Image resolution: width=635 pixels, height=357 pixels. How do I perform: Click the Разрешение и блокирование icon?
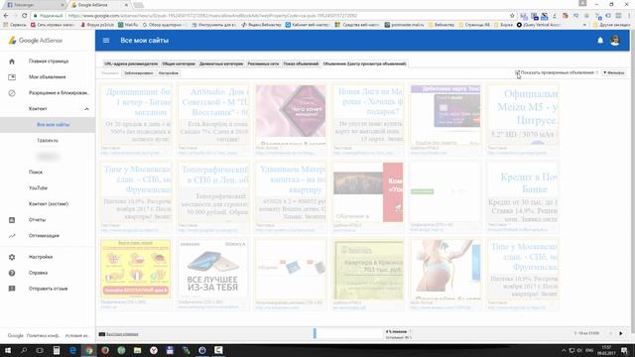(12, 93)
